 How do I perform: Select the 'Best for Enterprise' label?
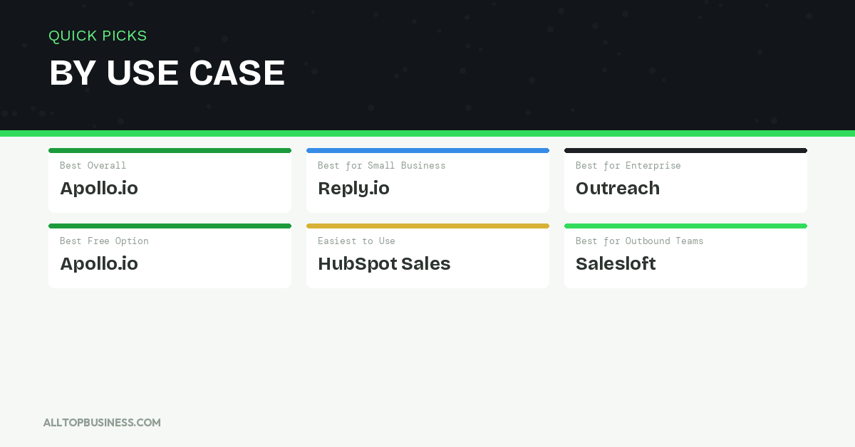coord(628,166)
